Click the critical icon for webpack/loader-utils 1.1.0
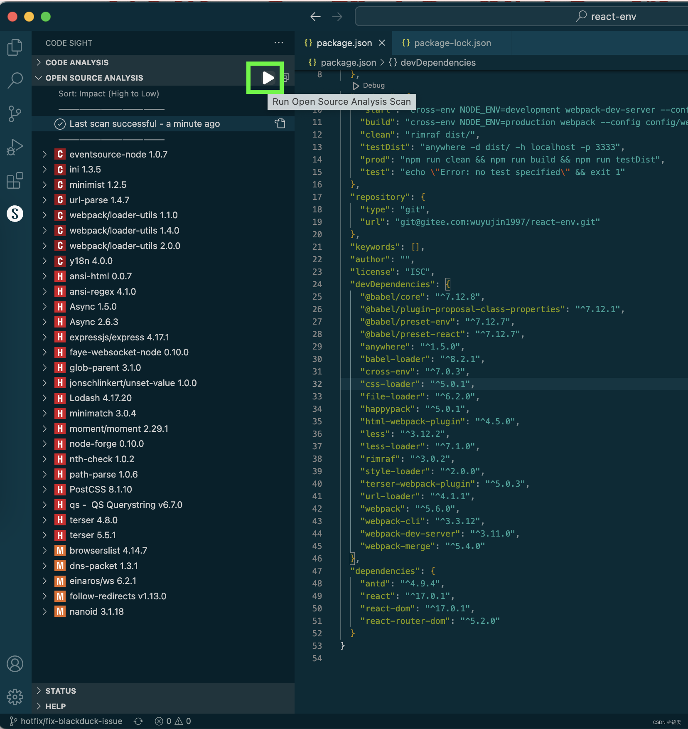688x729 pixels. click(x=60, y=215)
